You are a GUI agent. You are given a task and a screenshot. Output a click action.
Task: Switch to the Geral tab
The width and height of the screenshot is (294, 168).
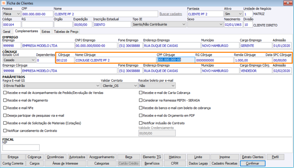[7, 32]
